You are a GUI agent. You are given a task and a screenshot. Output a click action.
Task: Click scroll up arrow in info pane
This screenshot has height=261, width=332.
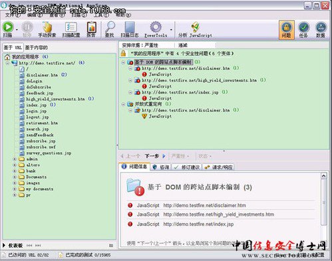click(x=323, y=176)
